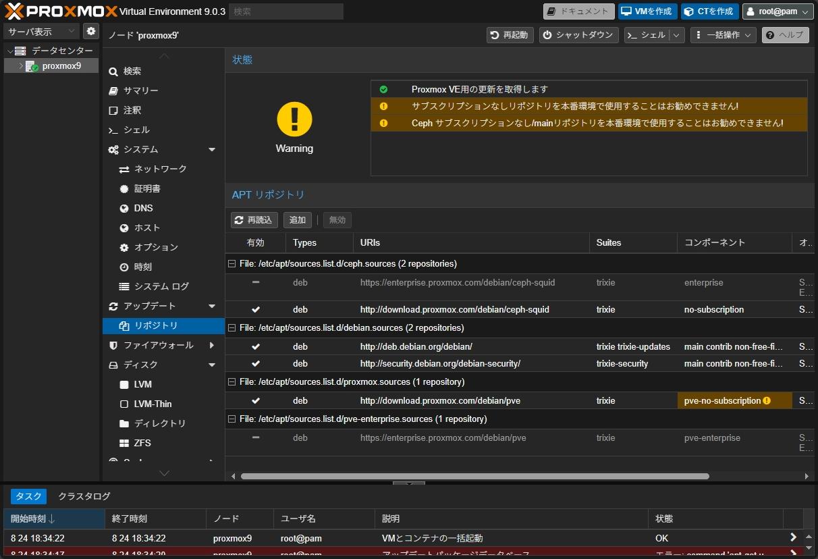
Task: Collapse proxmox.sources file group
Action: click(x=232, y=382)
